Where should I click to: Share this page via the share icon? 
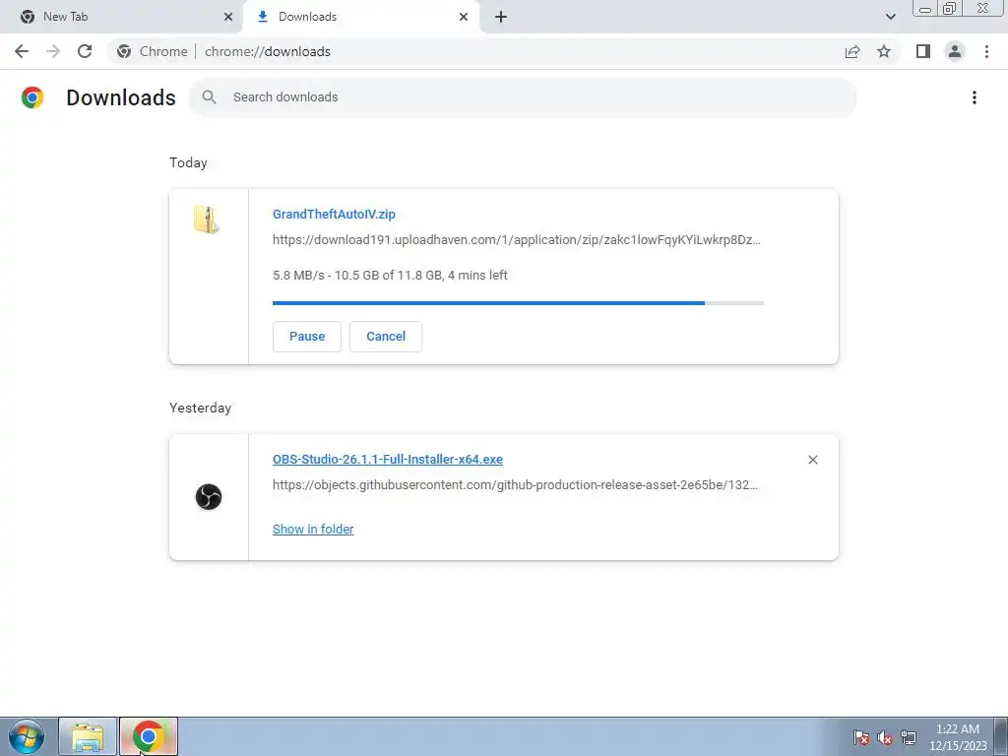[x=852, y=51]
